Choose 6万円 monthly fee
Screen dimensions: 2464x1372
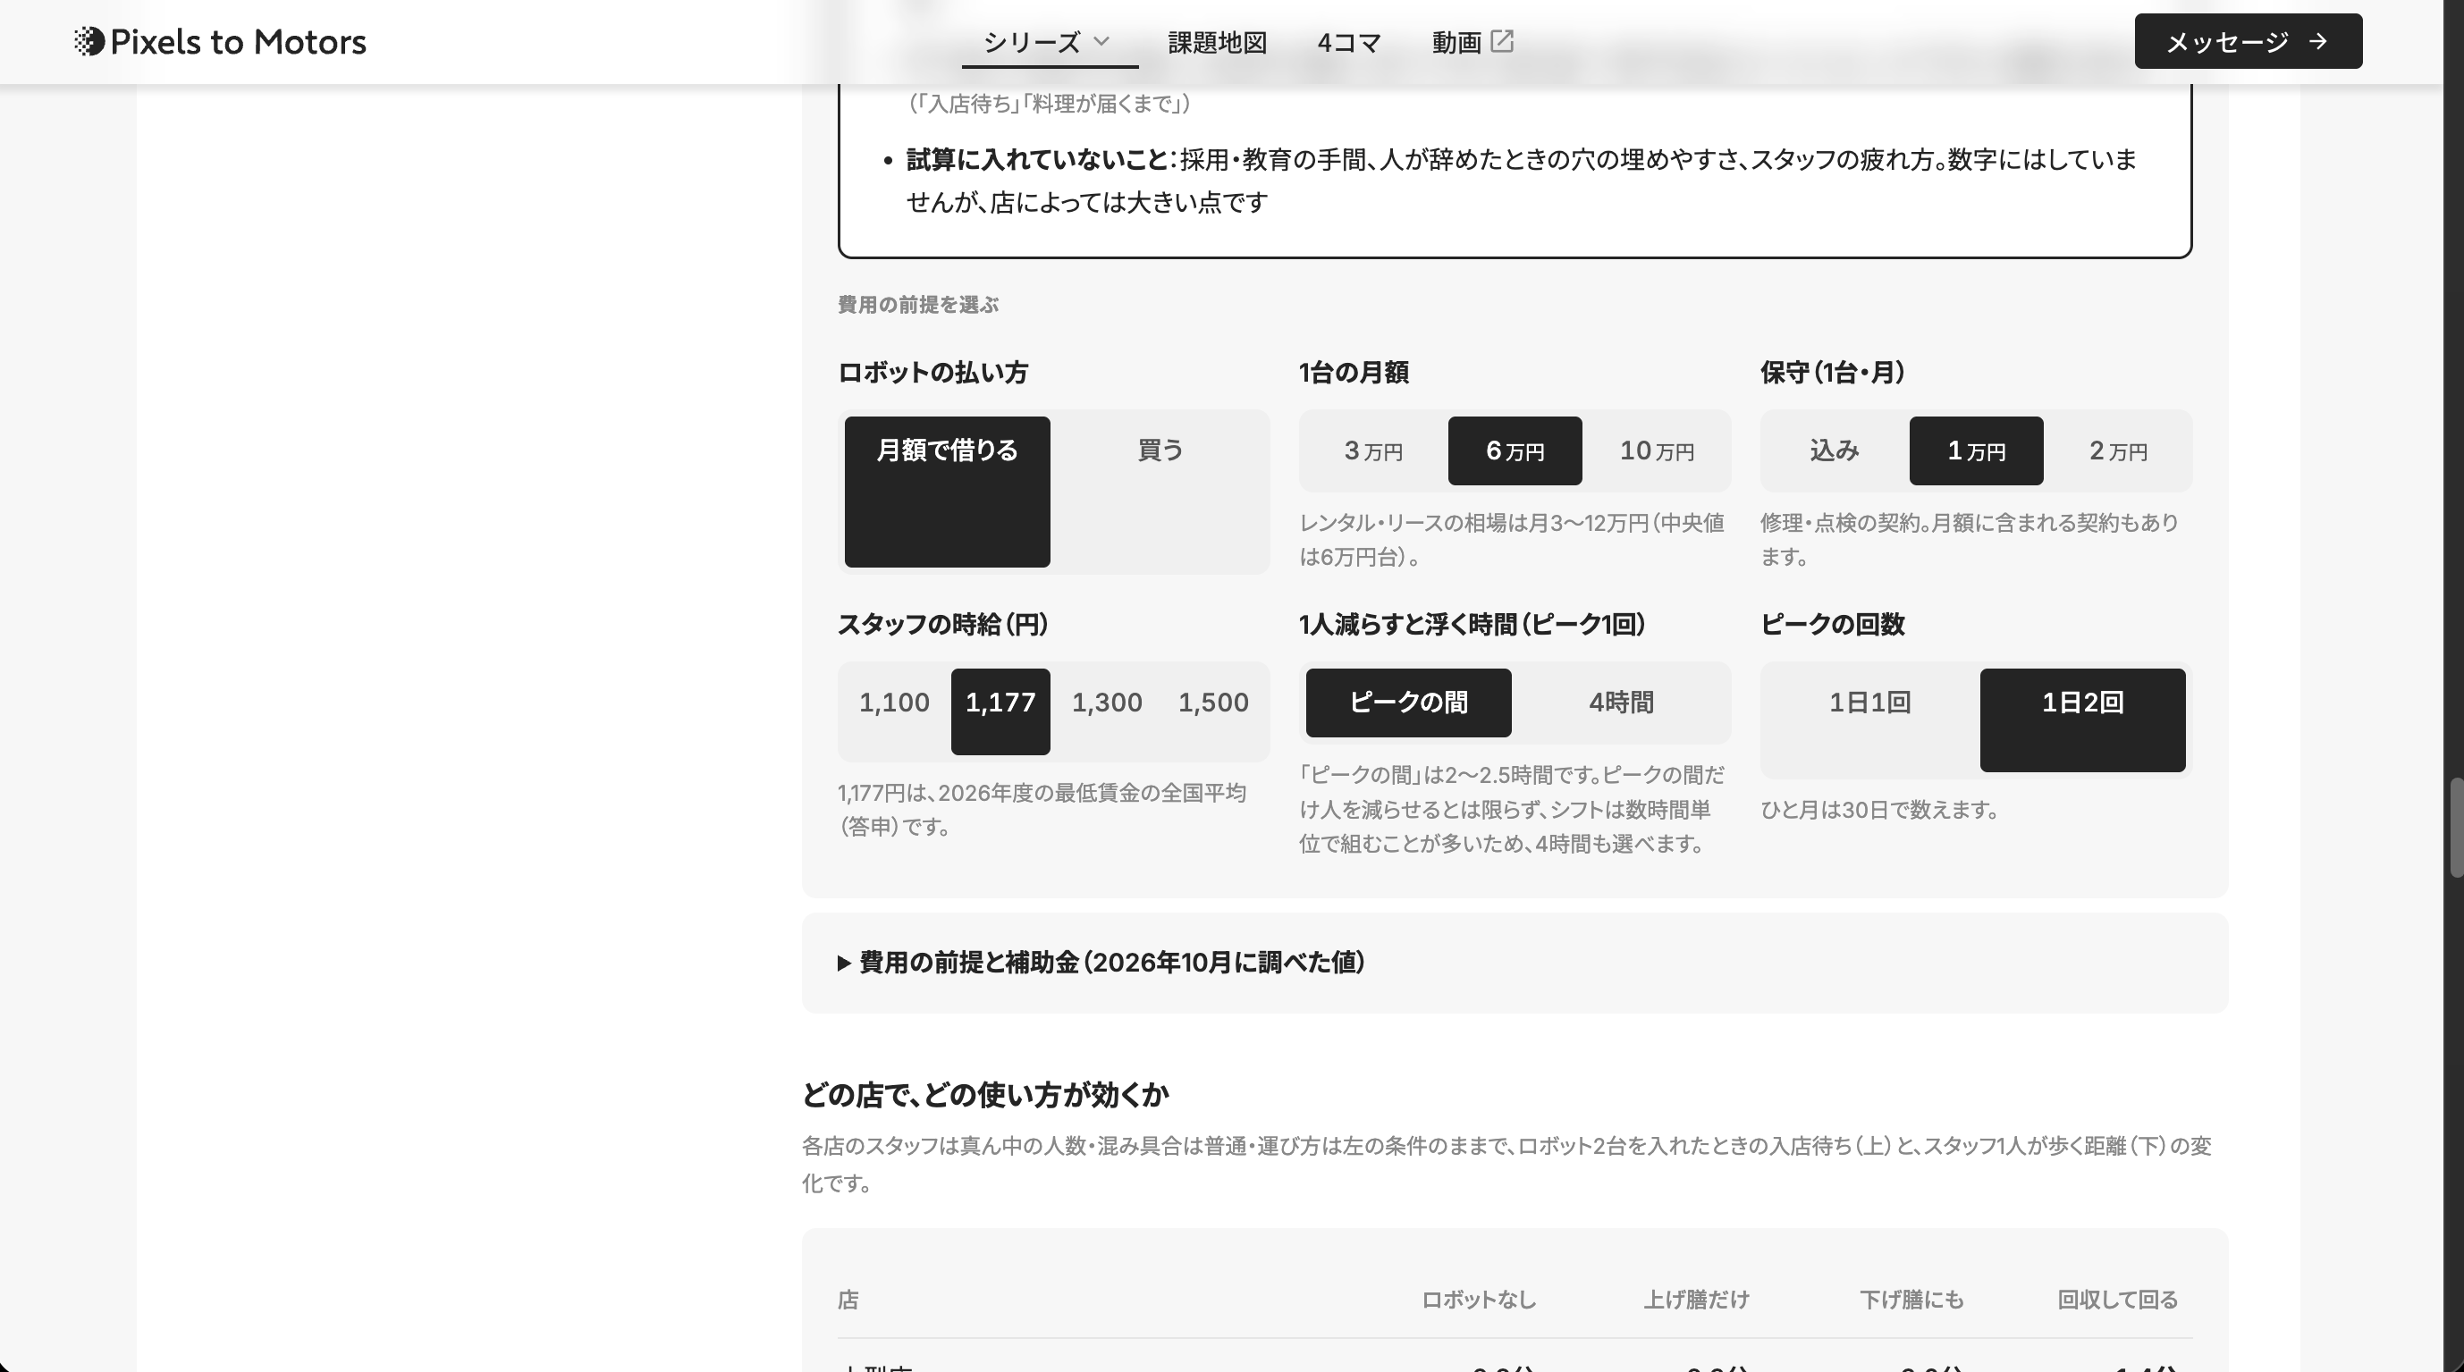(1515, 450)
